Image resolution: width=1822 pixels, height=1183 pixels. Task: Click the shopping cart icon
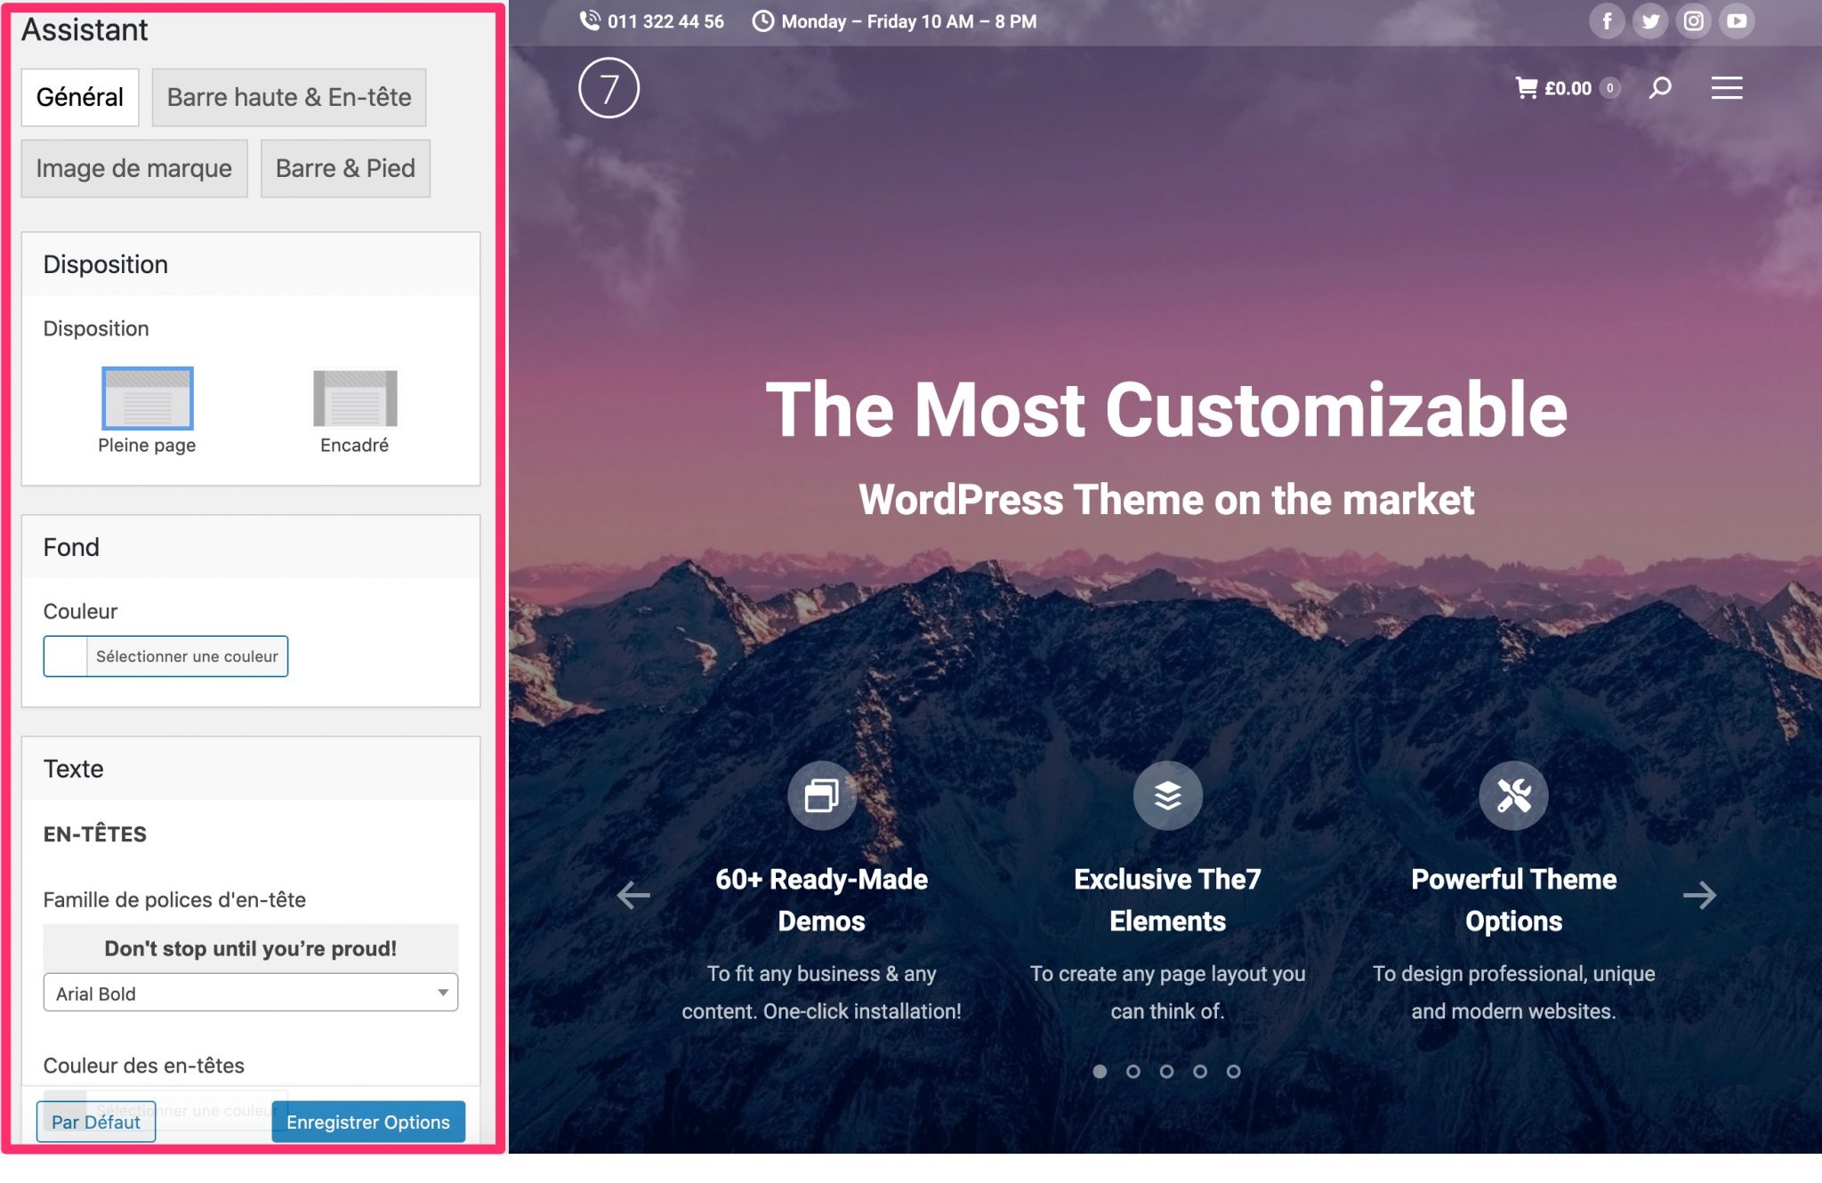pyautogui.click(x=1527, y=87)
